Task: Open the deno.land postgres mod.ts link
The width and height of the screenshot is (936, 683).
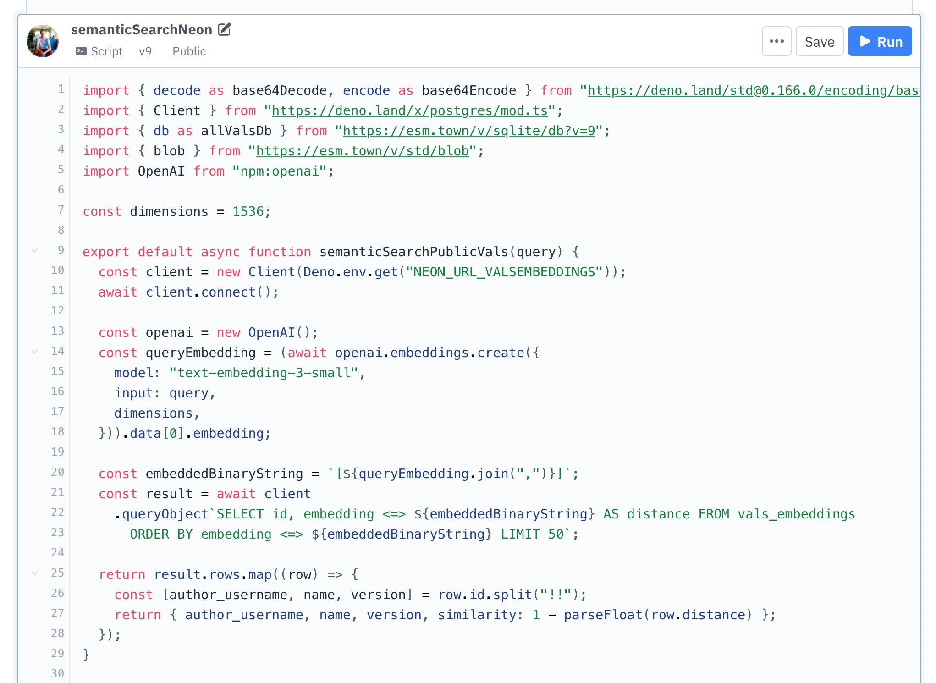Action: coord(409,110)
